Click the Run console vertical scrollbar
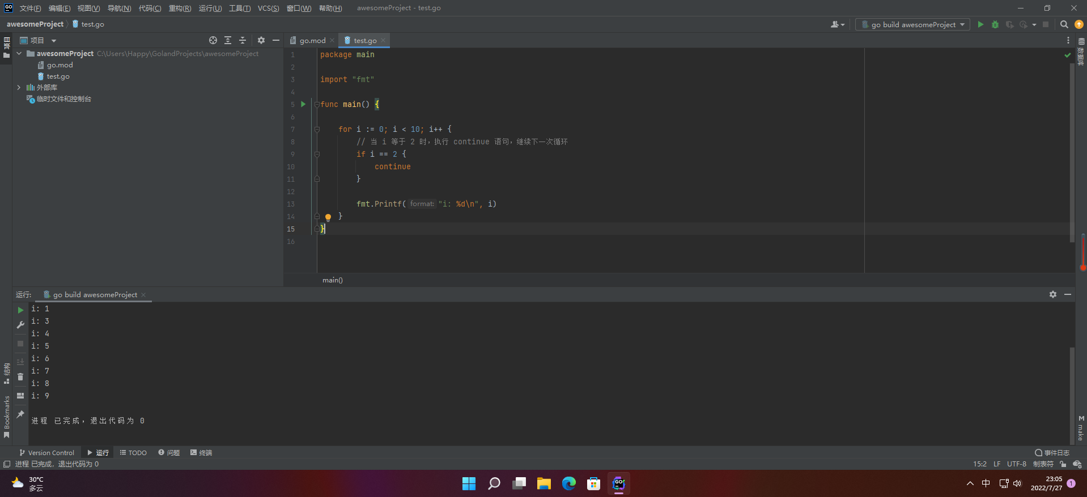The image size is (1087, 497). point(1072,395)
